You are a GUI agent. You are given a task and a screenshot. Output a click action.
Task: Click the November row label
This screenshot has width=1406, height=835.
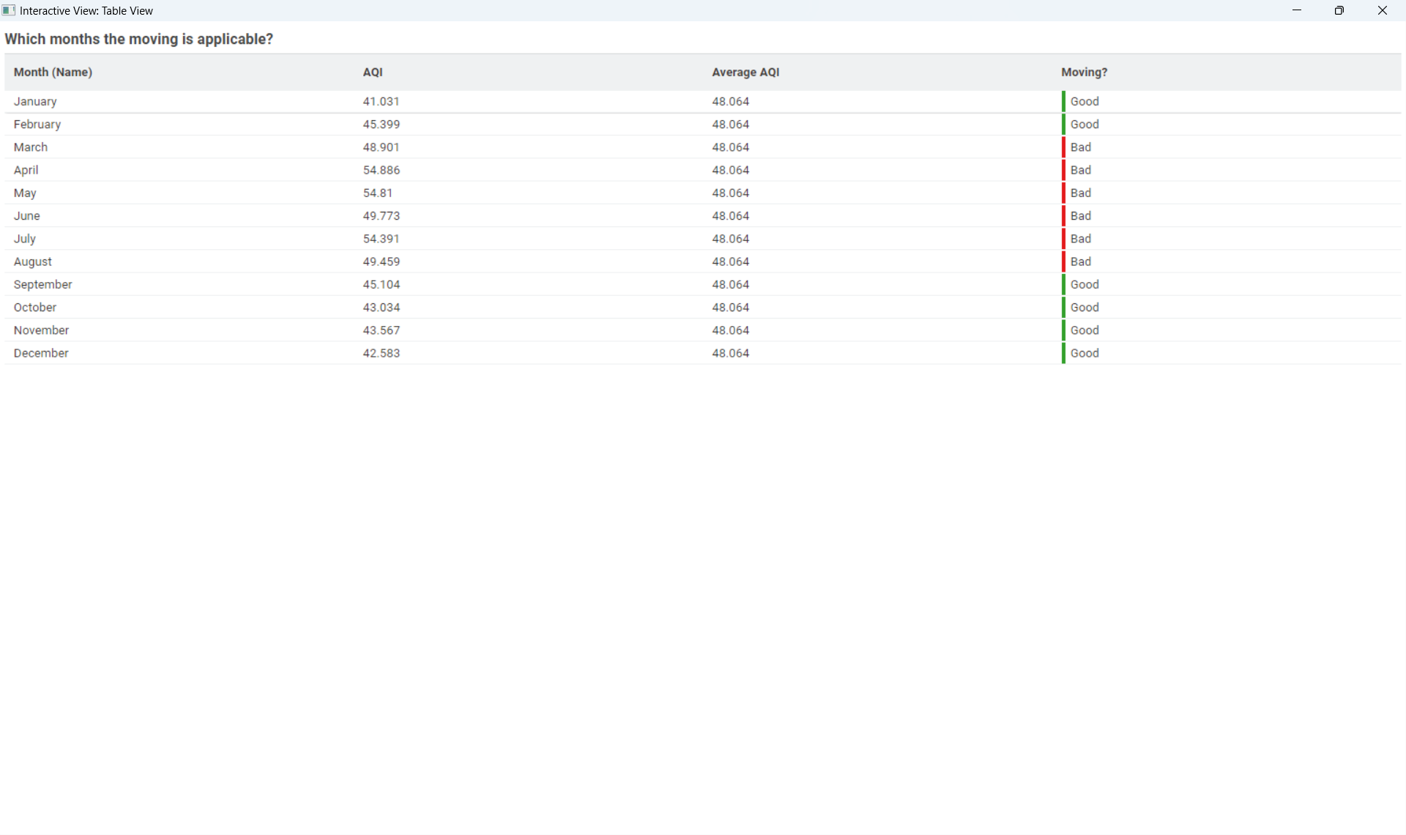pyautogui.click(x=41, y=330)
